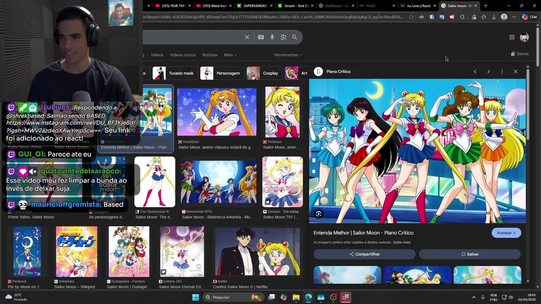Viewport: 541px width, 304px height.
Task: Submit search with magnifier icon
Action: click(295, 37)
